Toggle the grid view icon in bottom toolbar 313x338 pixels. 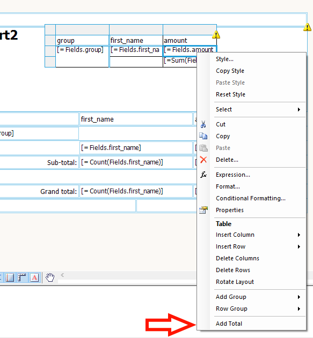coord(10,277)
